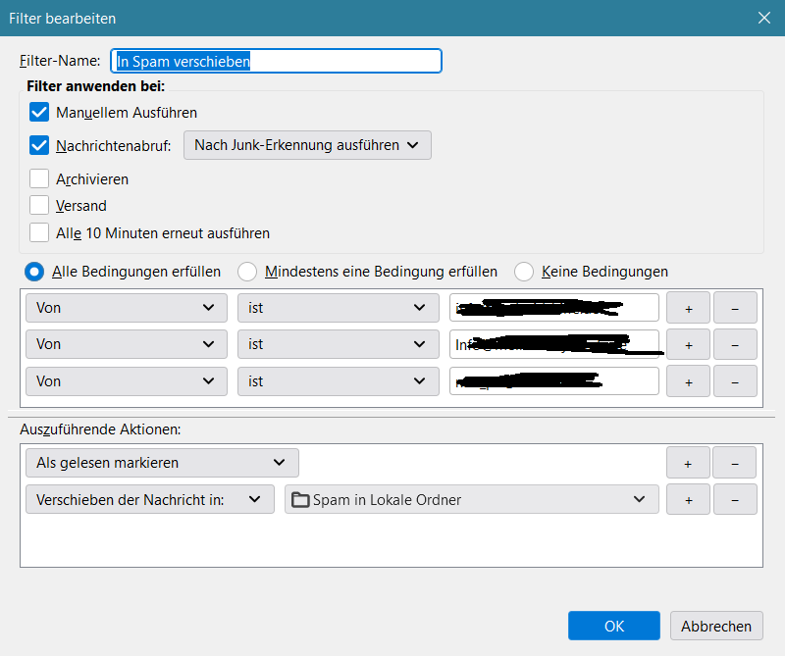Click the minus button in first condition row
The height and width of the screenshot is (656, 785).
tap(735, 308)
